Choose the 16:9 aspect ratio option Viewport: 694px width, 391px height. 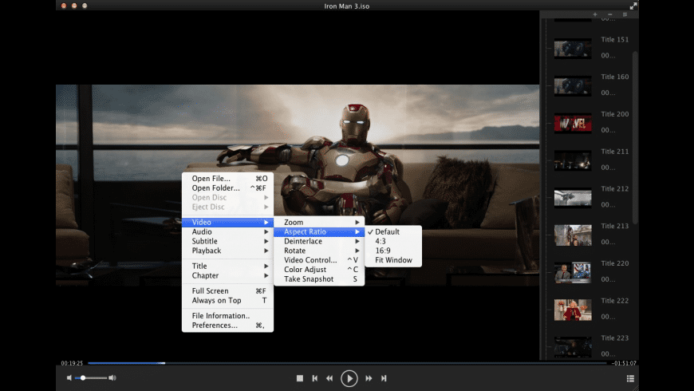point(383,251)
